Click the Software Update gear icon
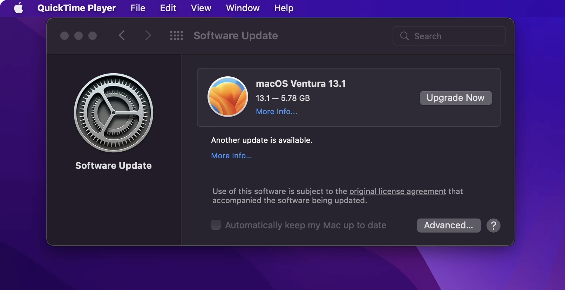The height and width of the screenshot is (290, 565). tap(114, 113)
